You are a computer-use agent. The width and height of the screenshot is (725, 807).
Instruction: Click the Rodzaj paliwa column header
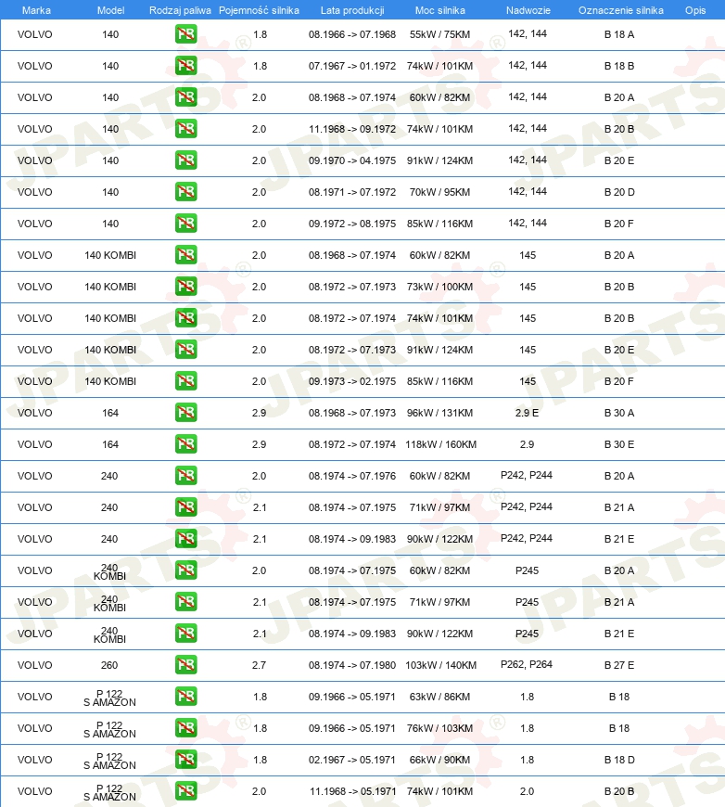[180, 10]
